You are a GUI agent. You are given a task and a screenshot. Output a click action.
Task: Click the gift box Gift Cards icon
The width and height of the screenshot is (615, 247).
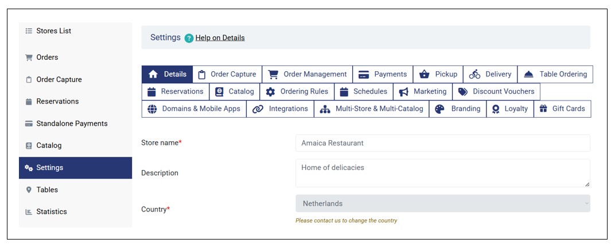[x=543, y=109]
